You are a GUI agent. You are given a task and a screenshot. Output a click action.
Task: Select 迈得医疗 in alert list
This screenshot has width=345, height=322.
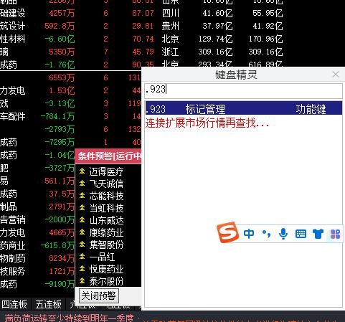[x=106, y=171]
